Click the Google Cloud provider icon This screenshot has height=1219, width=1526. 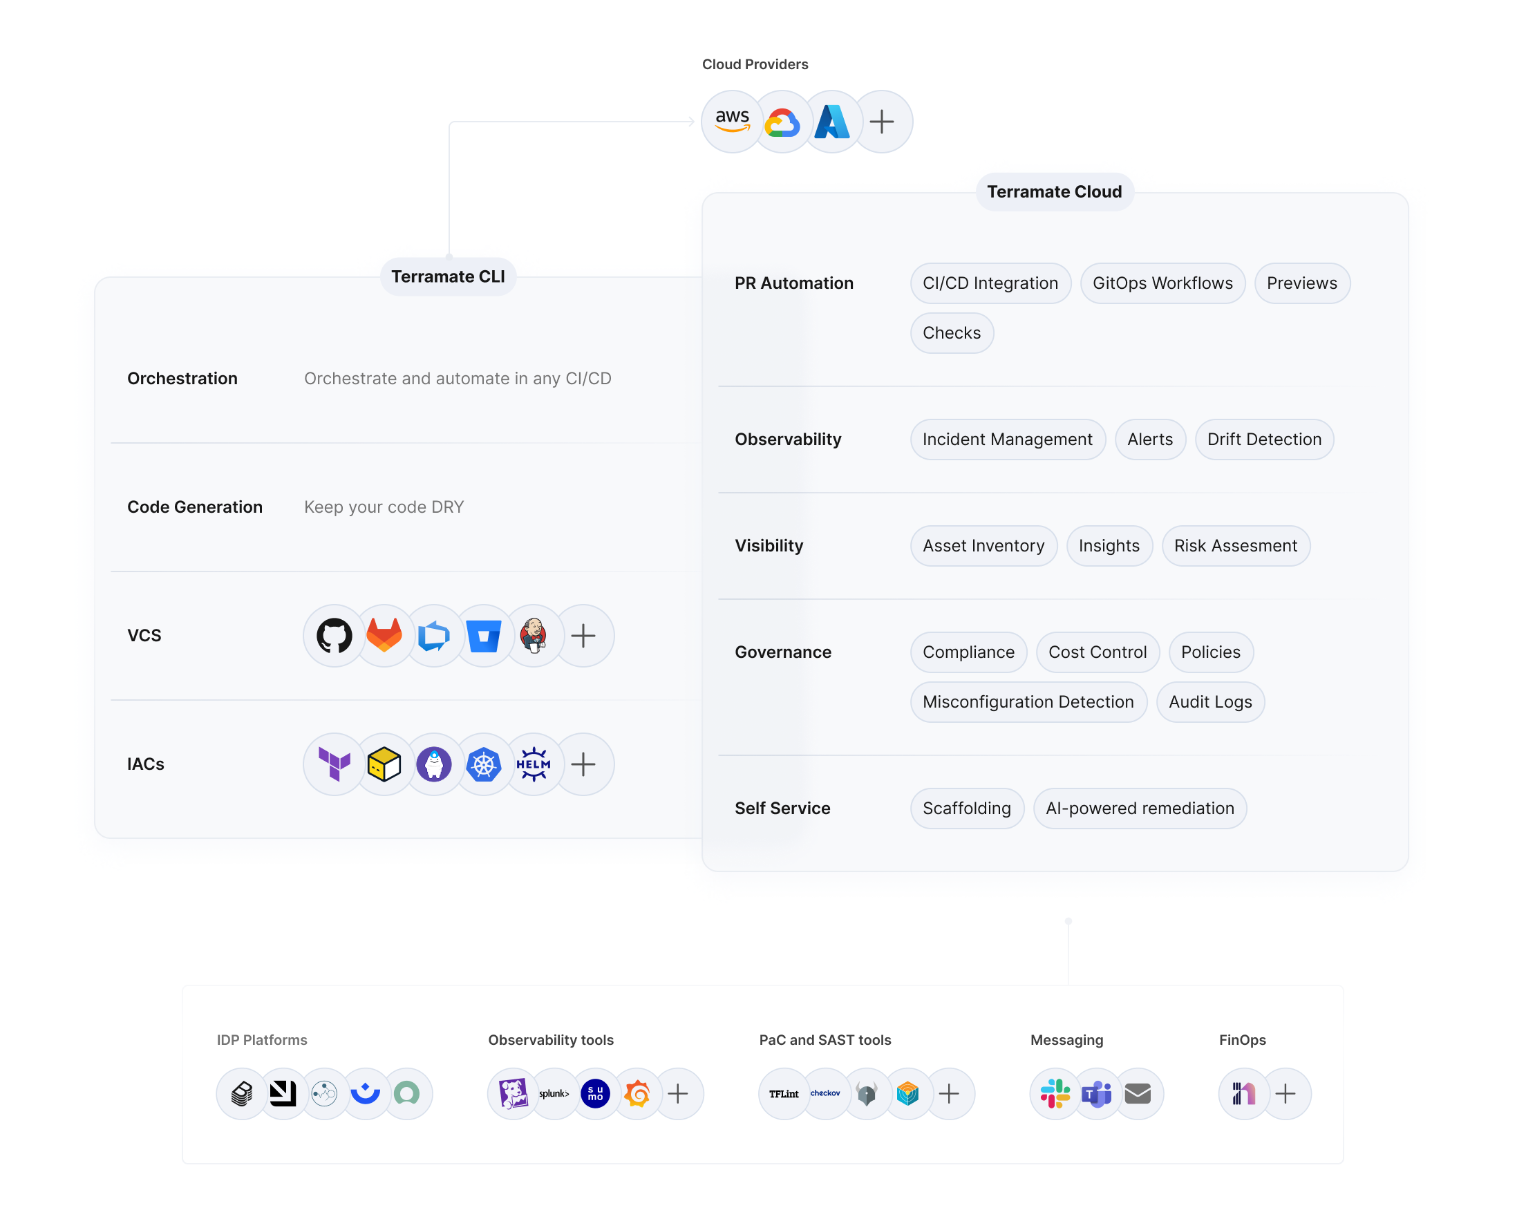pyautogui.click(x=782, y=121)
